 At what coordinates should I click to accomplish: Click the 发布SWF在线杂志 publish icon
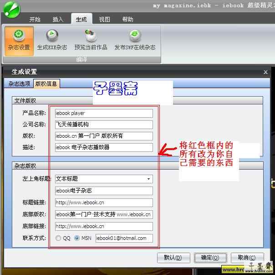click(135, 41)
